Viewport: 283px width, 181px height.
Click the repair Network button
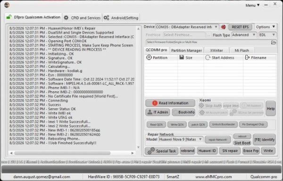click(218, 140)
